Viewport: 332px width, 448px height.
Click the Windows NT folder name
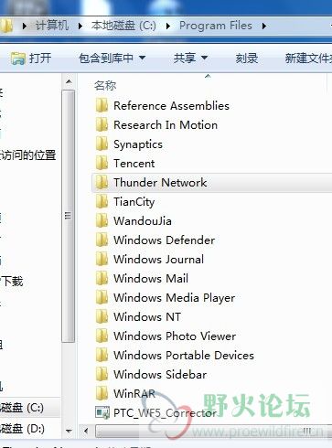click(x=147, y=317)
